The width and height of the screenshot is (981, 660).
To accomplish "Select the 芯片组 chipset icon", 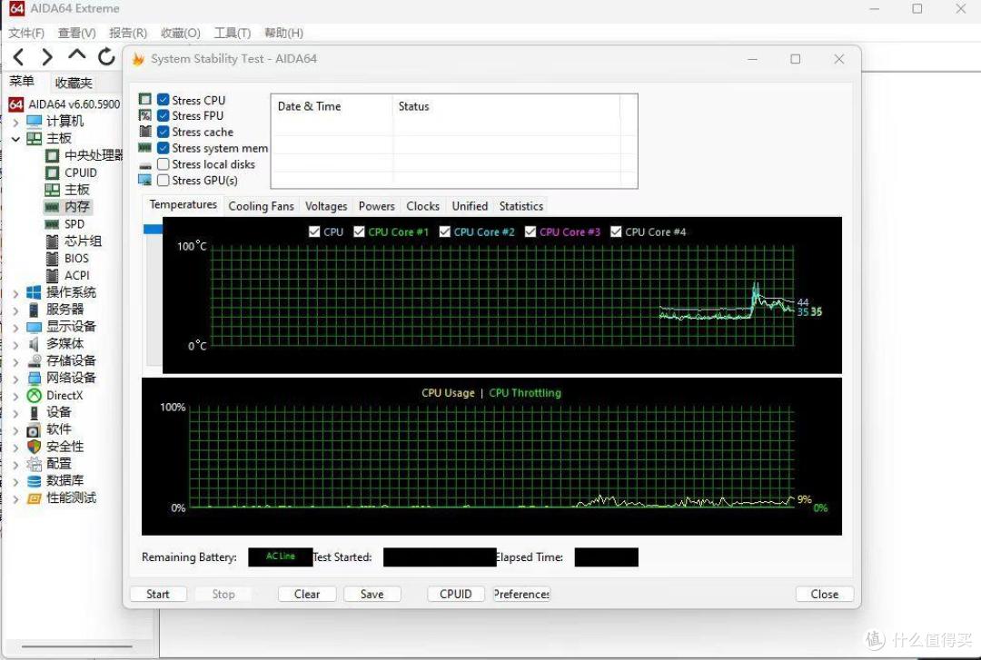I will point(53,241).
